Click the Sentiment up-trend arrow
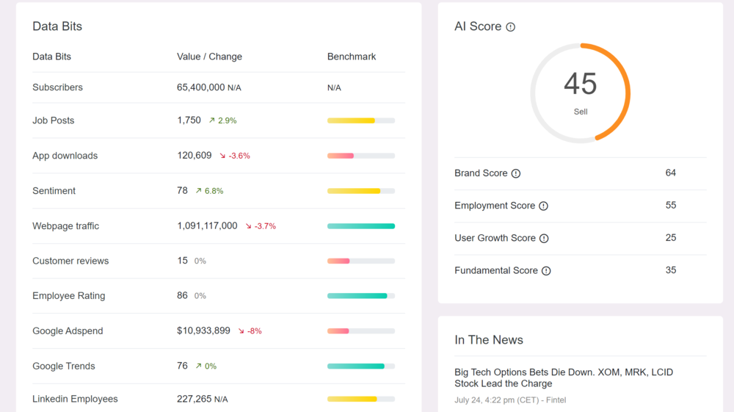 tap(198, 190)
